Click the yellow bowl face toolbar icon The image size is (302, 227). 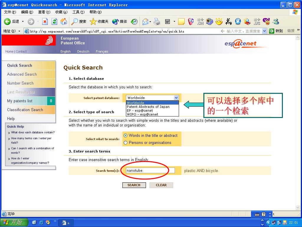pyautogui.click(x=219, y=22)
